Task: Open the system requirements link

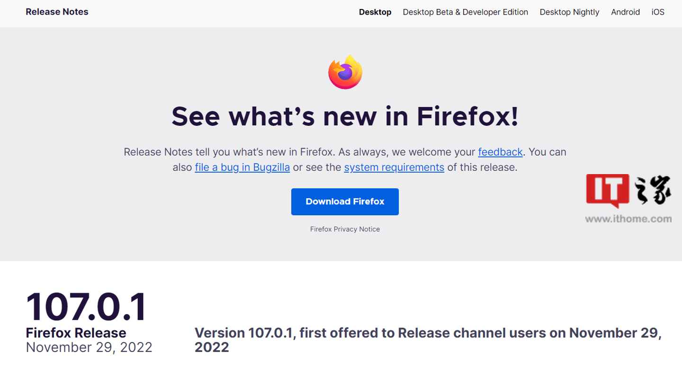Action: 394,167
